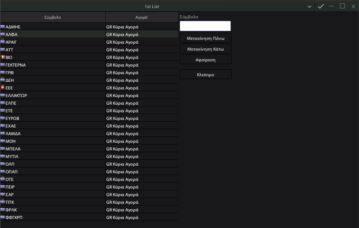
Task: Click the flag icon beside ΟΠΑΠ
Action: tap(3, 172)
